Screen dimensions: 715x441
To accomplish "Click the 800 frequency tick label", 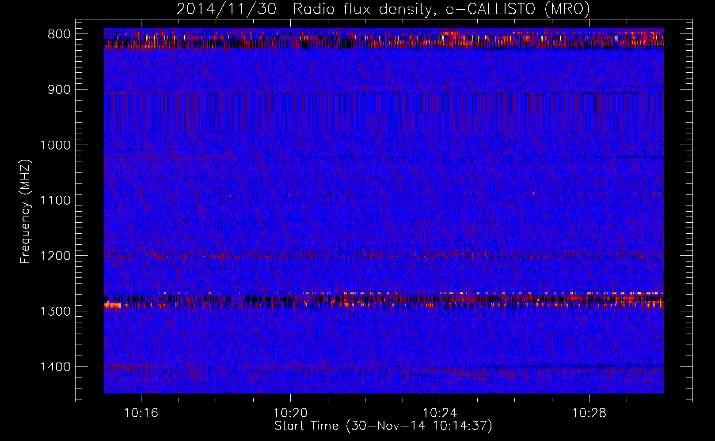I will click(59, 34).
